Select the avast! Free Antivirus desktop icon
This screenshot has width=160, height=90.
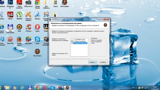pyautogui.click(x=28, y=16)
